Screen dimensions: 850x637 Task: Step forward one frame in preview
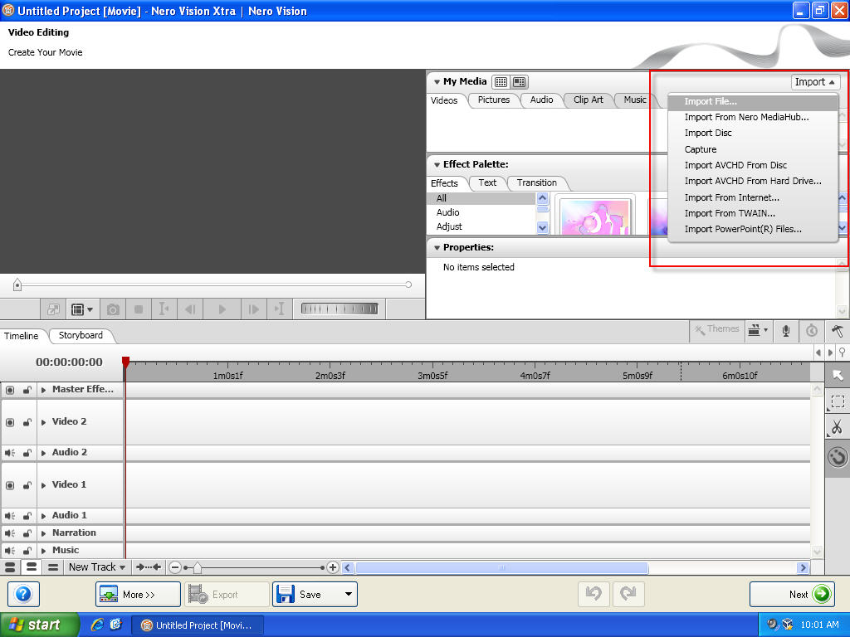click(253, 309)
